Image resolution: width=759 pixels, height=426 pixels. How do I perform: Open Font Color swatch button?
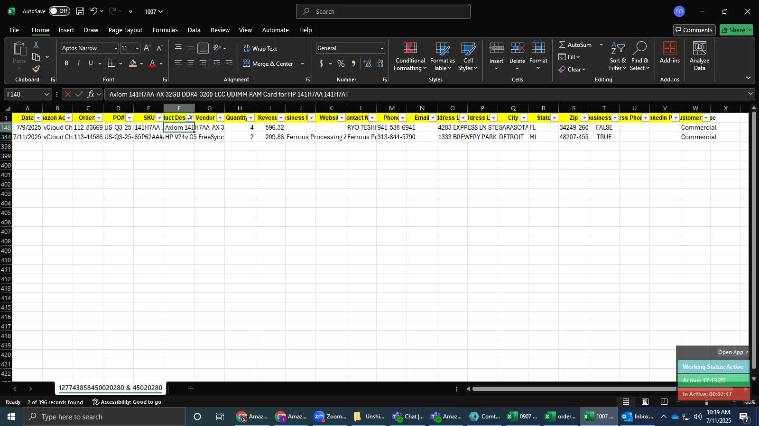[152, 63]
